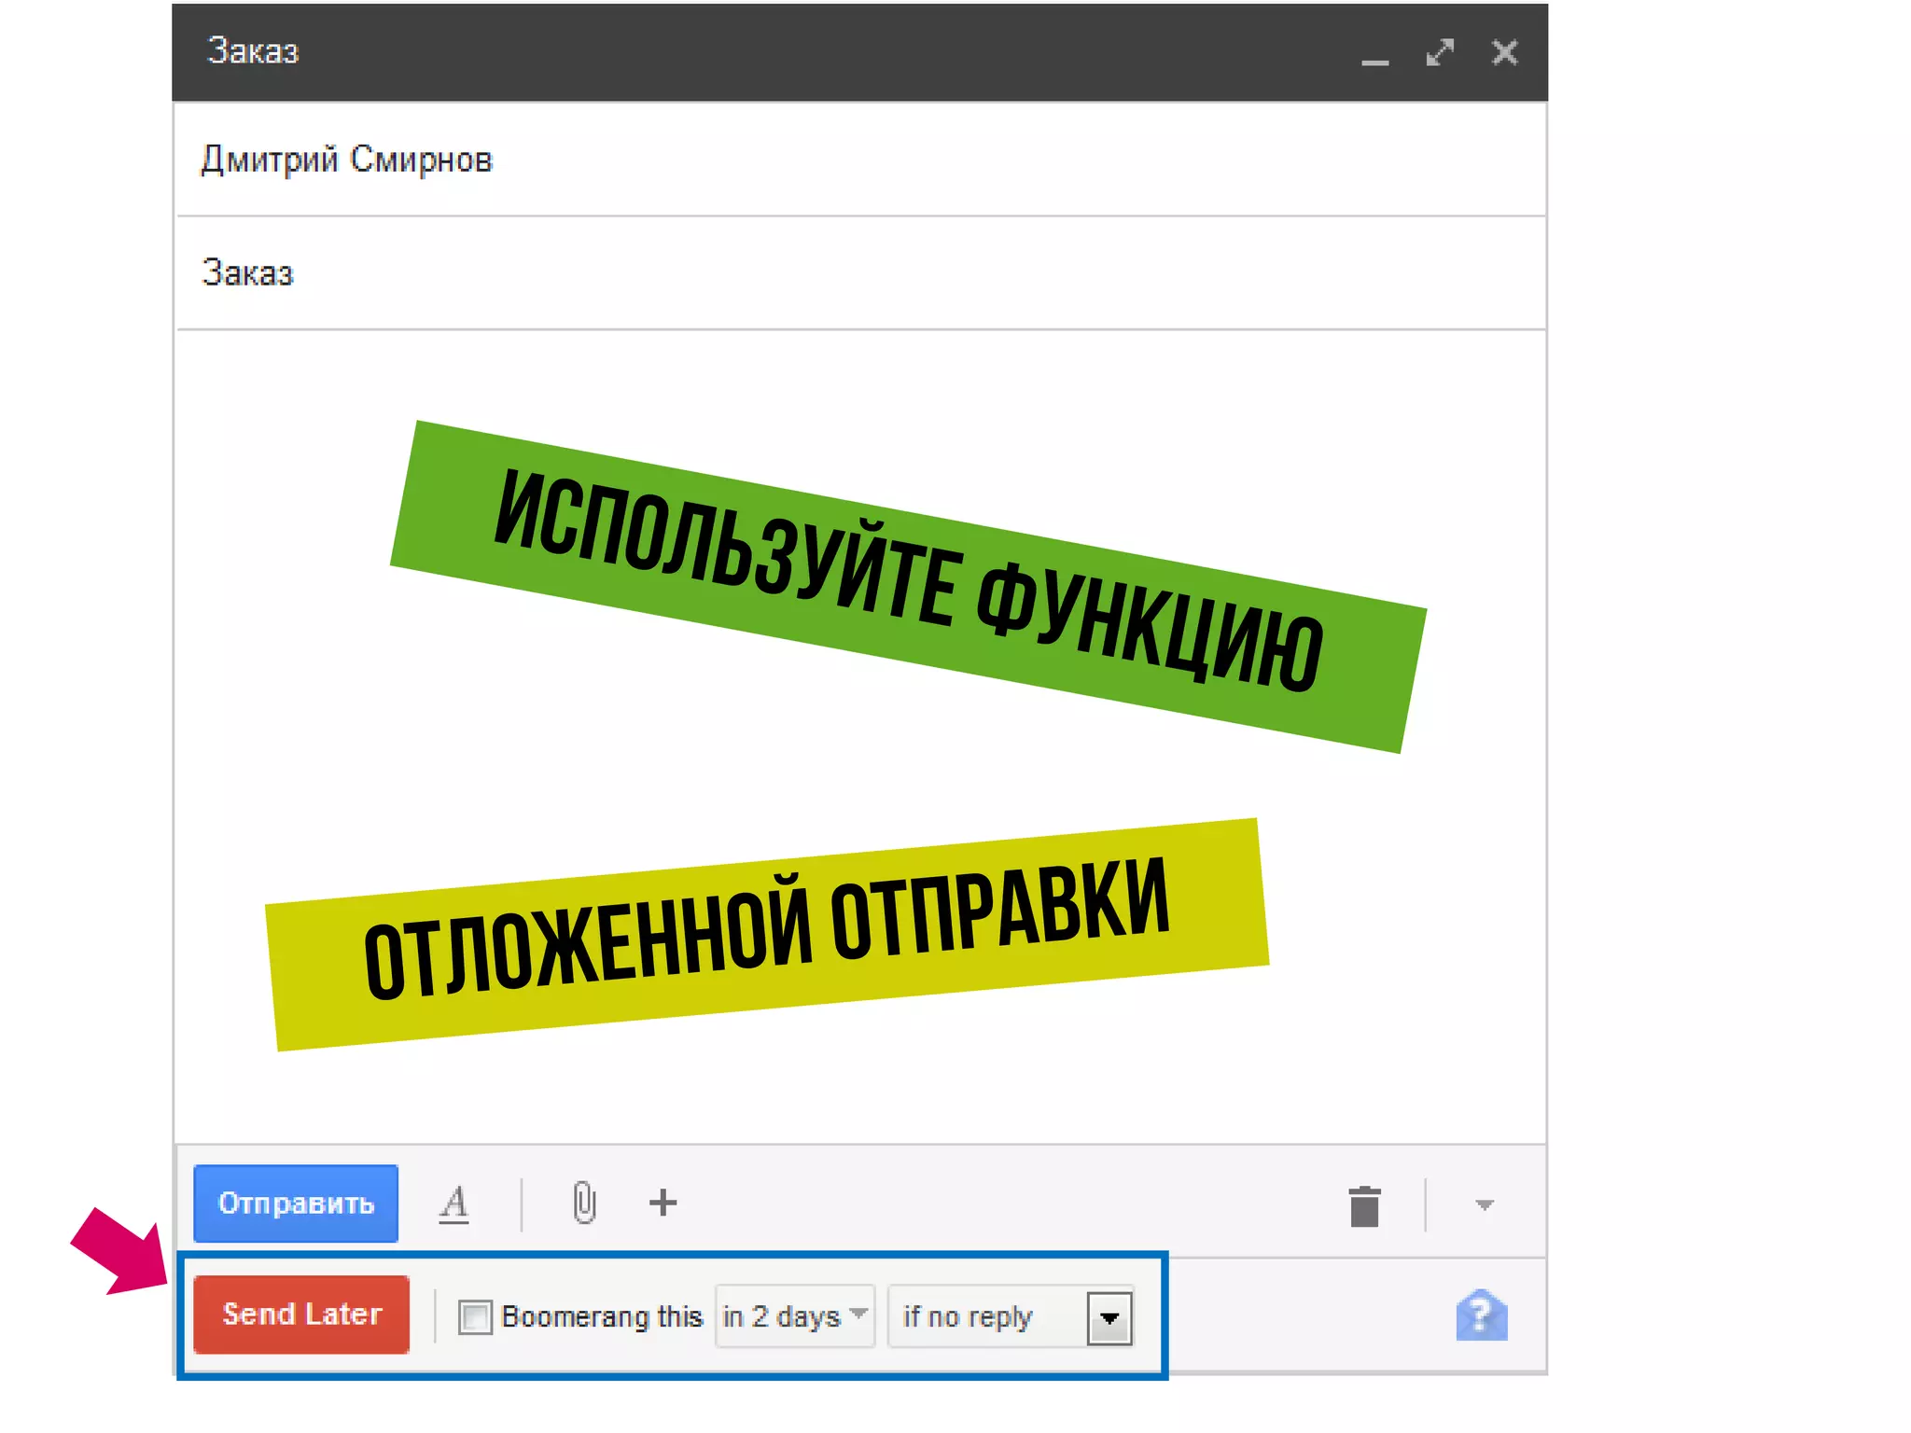Viewport: 1911px width, 1433px height.
Task: Close the Заказ compose window
Action: coord(1504,52)
